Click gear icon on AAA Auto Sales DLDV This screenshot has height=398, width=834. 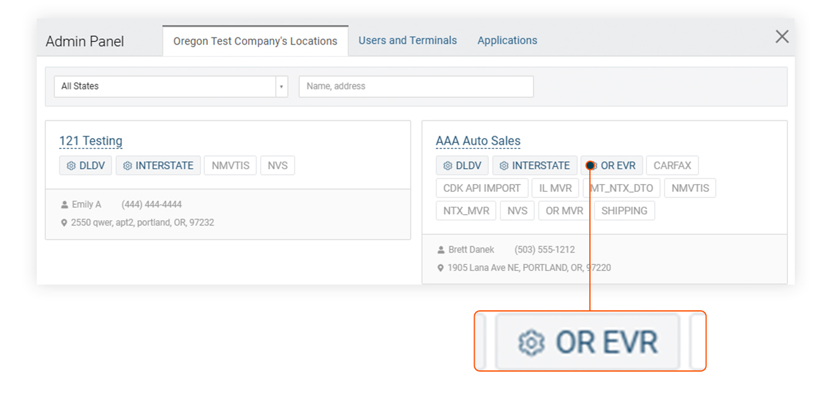click(x=448, y=166)
